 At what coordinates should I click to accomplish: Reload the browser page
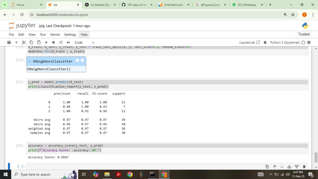22,15
